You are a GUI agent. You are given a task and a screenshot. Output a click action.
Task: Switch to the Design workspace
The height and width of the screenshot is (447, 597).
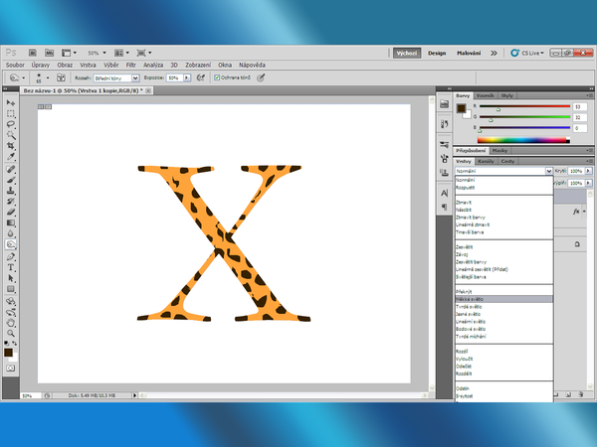[437, 52]
